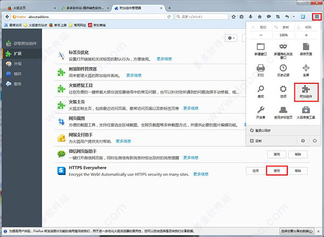Open 京东商城 bookmark
Screen dimensions: 324x237
click(97, 25)
